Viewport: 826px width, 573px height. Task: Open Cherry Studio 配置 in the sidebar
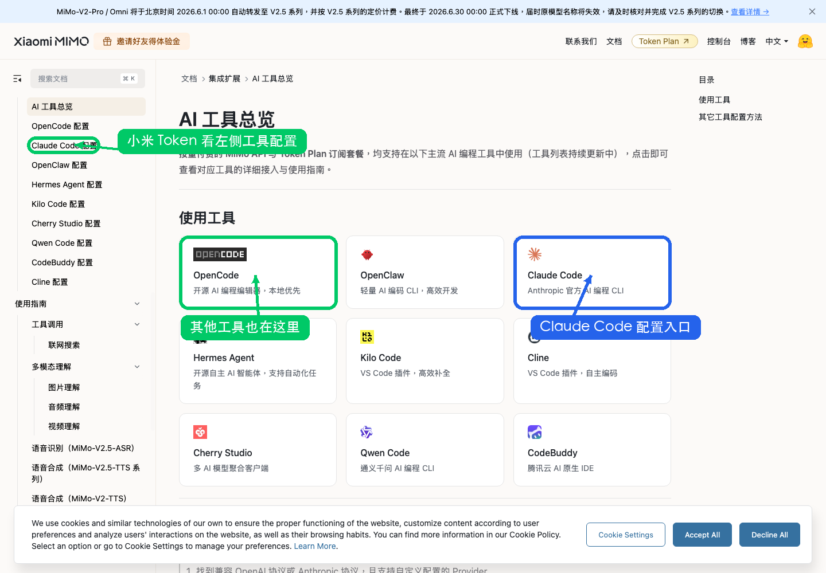pos(66,223)
